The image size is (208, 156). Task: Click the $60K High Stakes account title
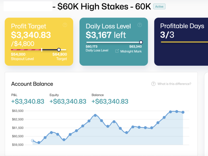click(104, 7)
